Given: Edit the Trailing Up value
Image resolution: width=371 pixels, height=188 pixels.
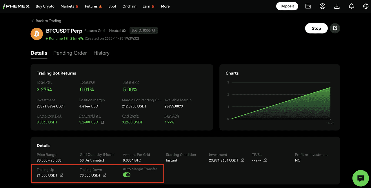Looking at the screenshot, I should (61, 175).
